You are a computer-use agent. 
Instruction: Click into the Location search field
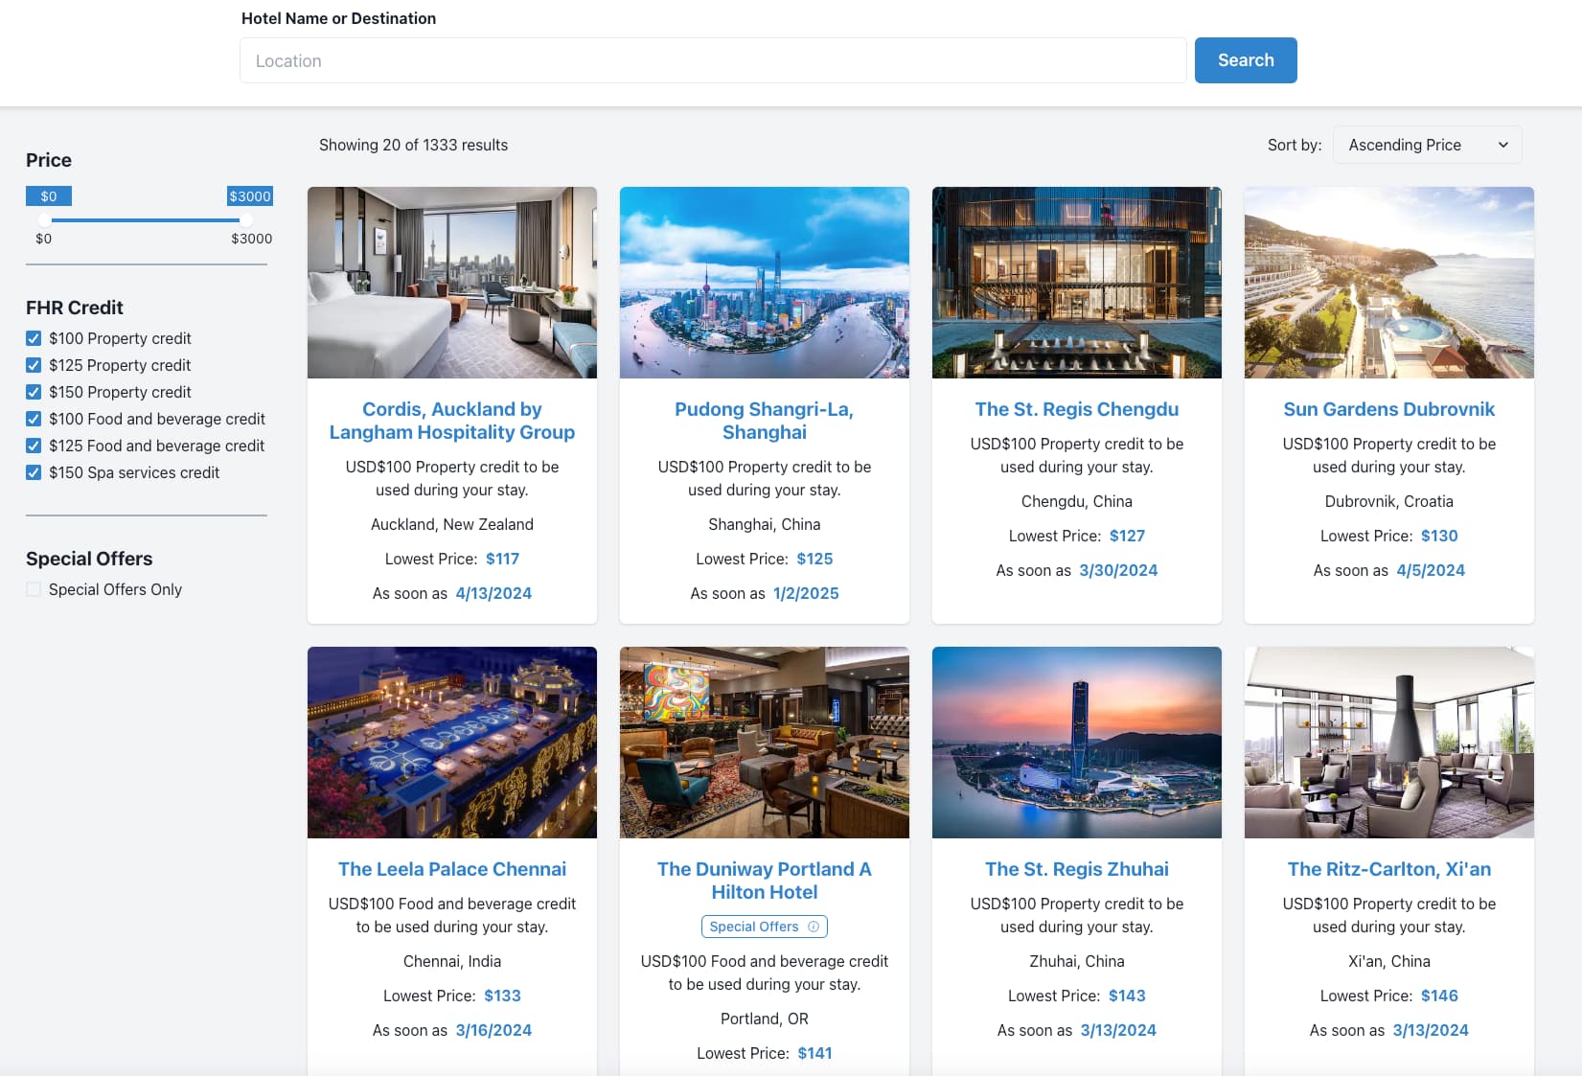pos(712,60)
